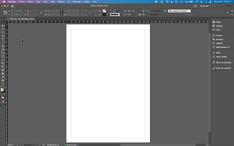Viewport: 234px width, 146px height.
Task: Open the Advanced workspace dropdown
Action: click(205, 6)
